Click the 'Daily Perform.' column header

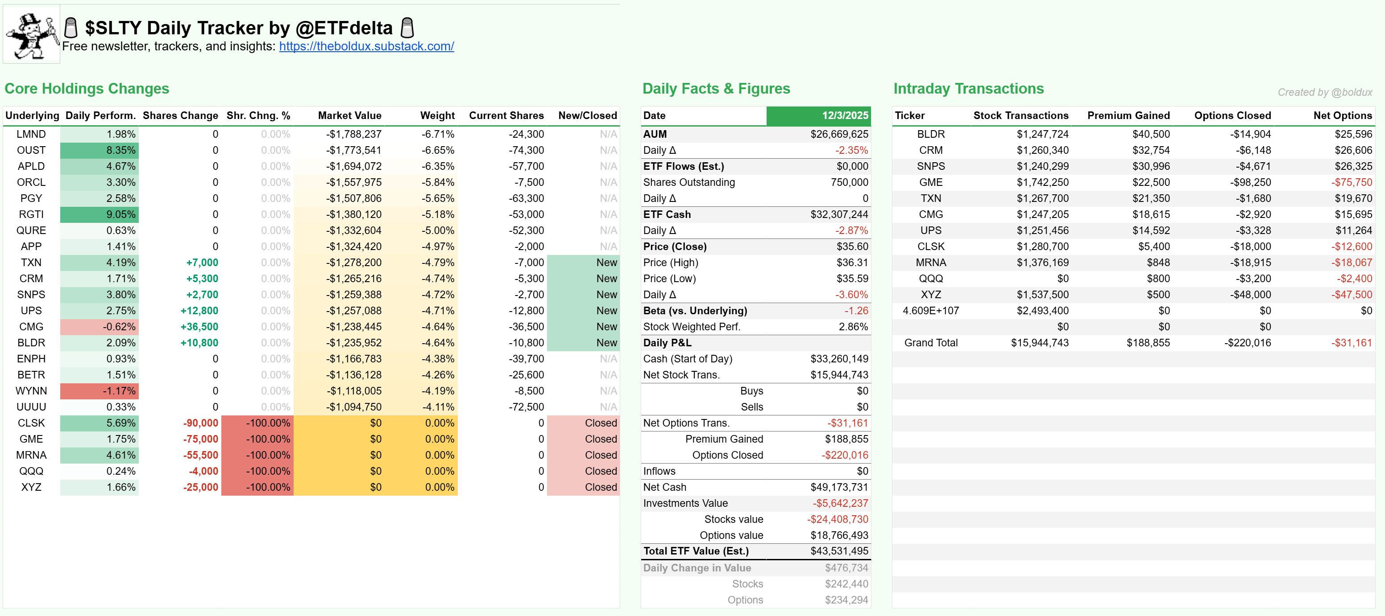click(x=100, y=115)
